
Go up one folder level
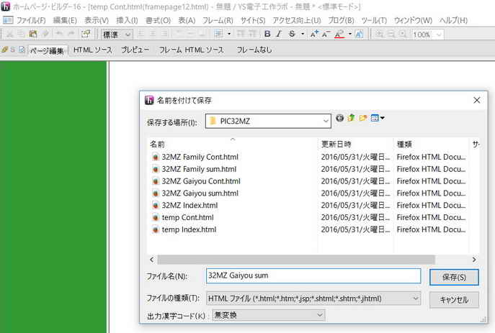coord(352,119)
